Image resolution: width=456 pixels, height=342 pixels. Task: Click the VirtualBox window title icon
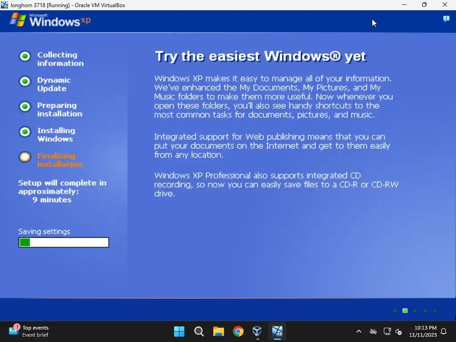[4, 5]
